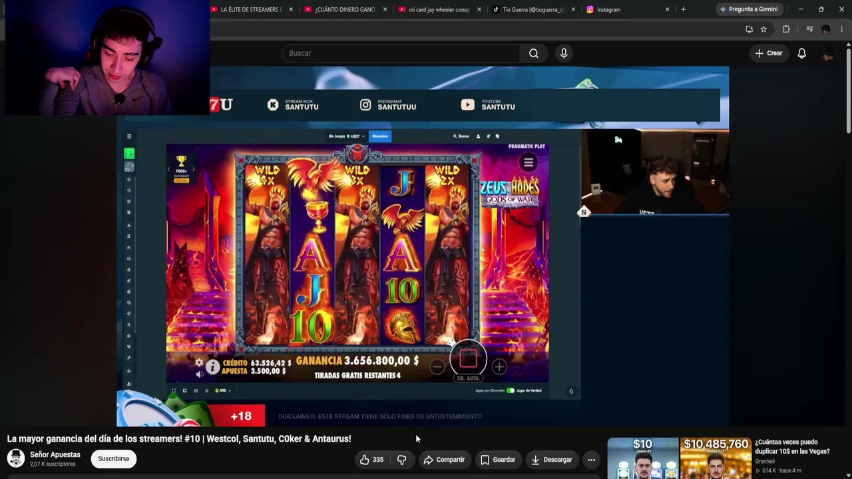Click Señor Apuestas channel avatar
Viewport: 852px width, 479px height.
16,458
